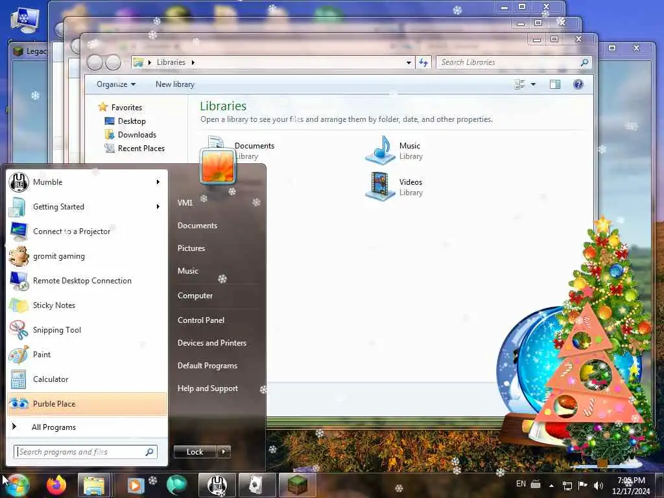The width and height of the screenshot is (664, 498).
Task: Open Explorer help question mark icon
Action: tap(578, 84)
